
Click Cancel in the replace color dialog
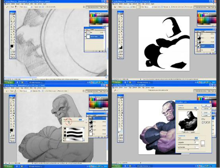click(206, 108)
